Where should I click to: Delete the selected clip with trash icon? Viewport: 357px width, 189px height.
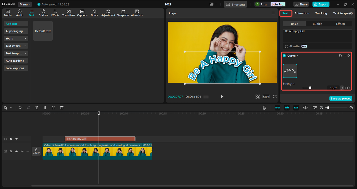coord(62,108)
